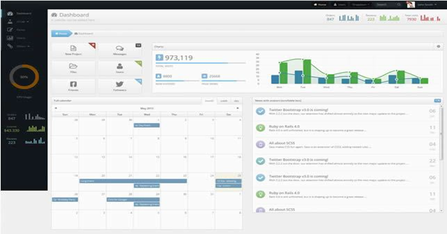Click the Charts icon in left sidebar

pos(11,38)
